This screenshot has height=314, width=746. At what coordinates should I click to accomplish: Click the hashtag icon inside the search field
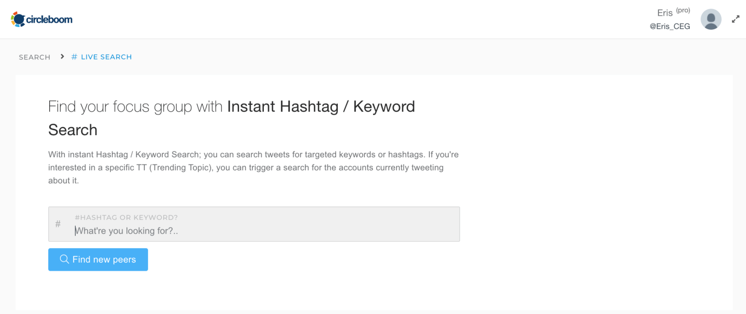coord(58,224)
